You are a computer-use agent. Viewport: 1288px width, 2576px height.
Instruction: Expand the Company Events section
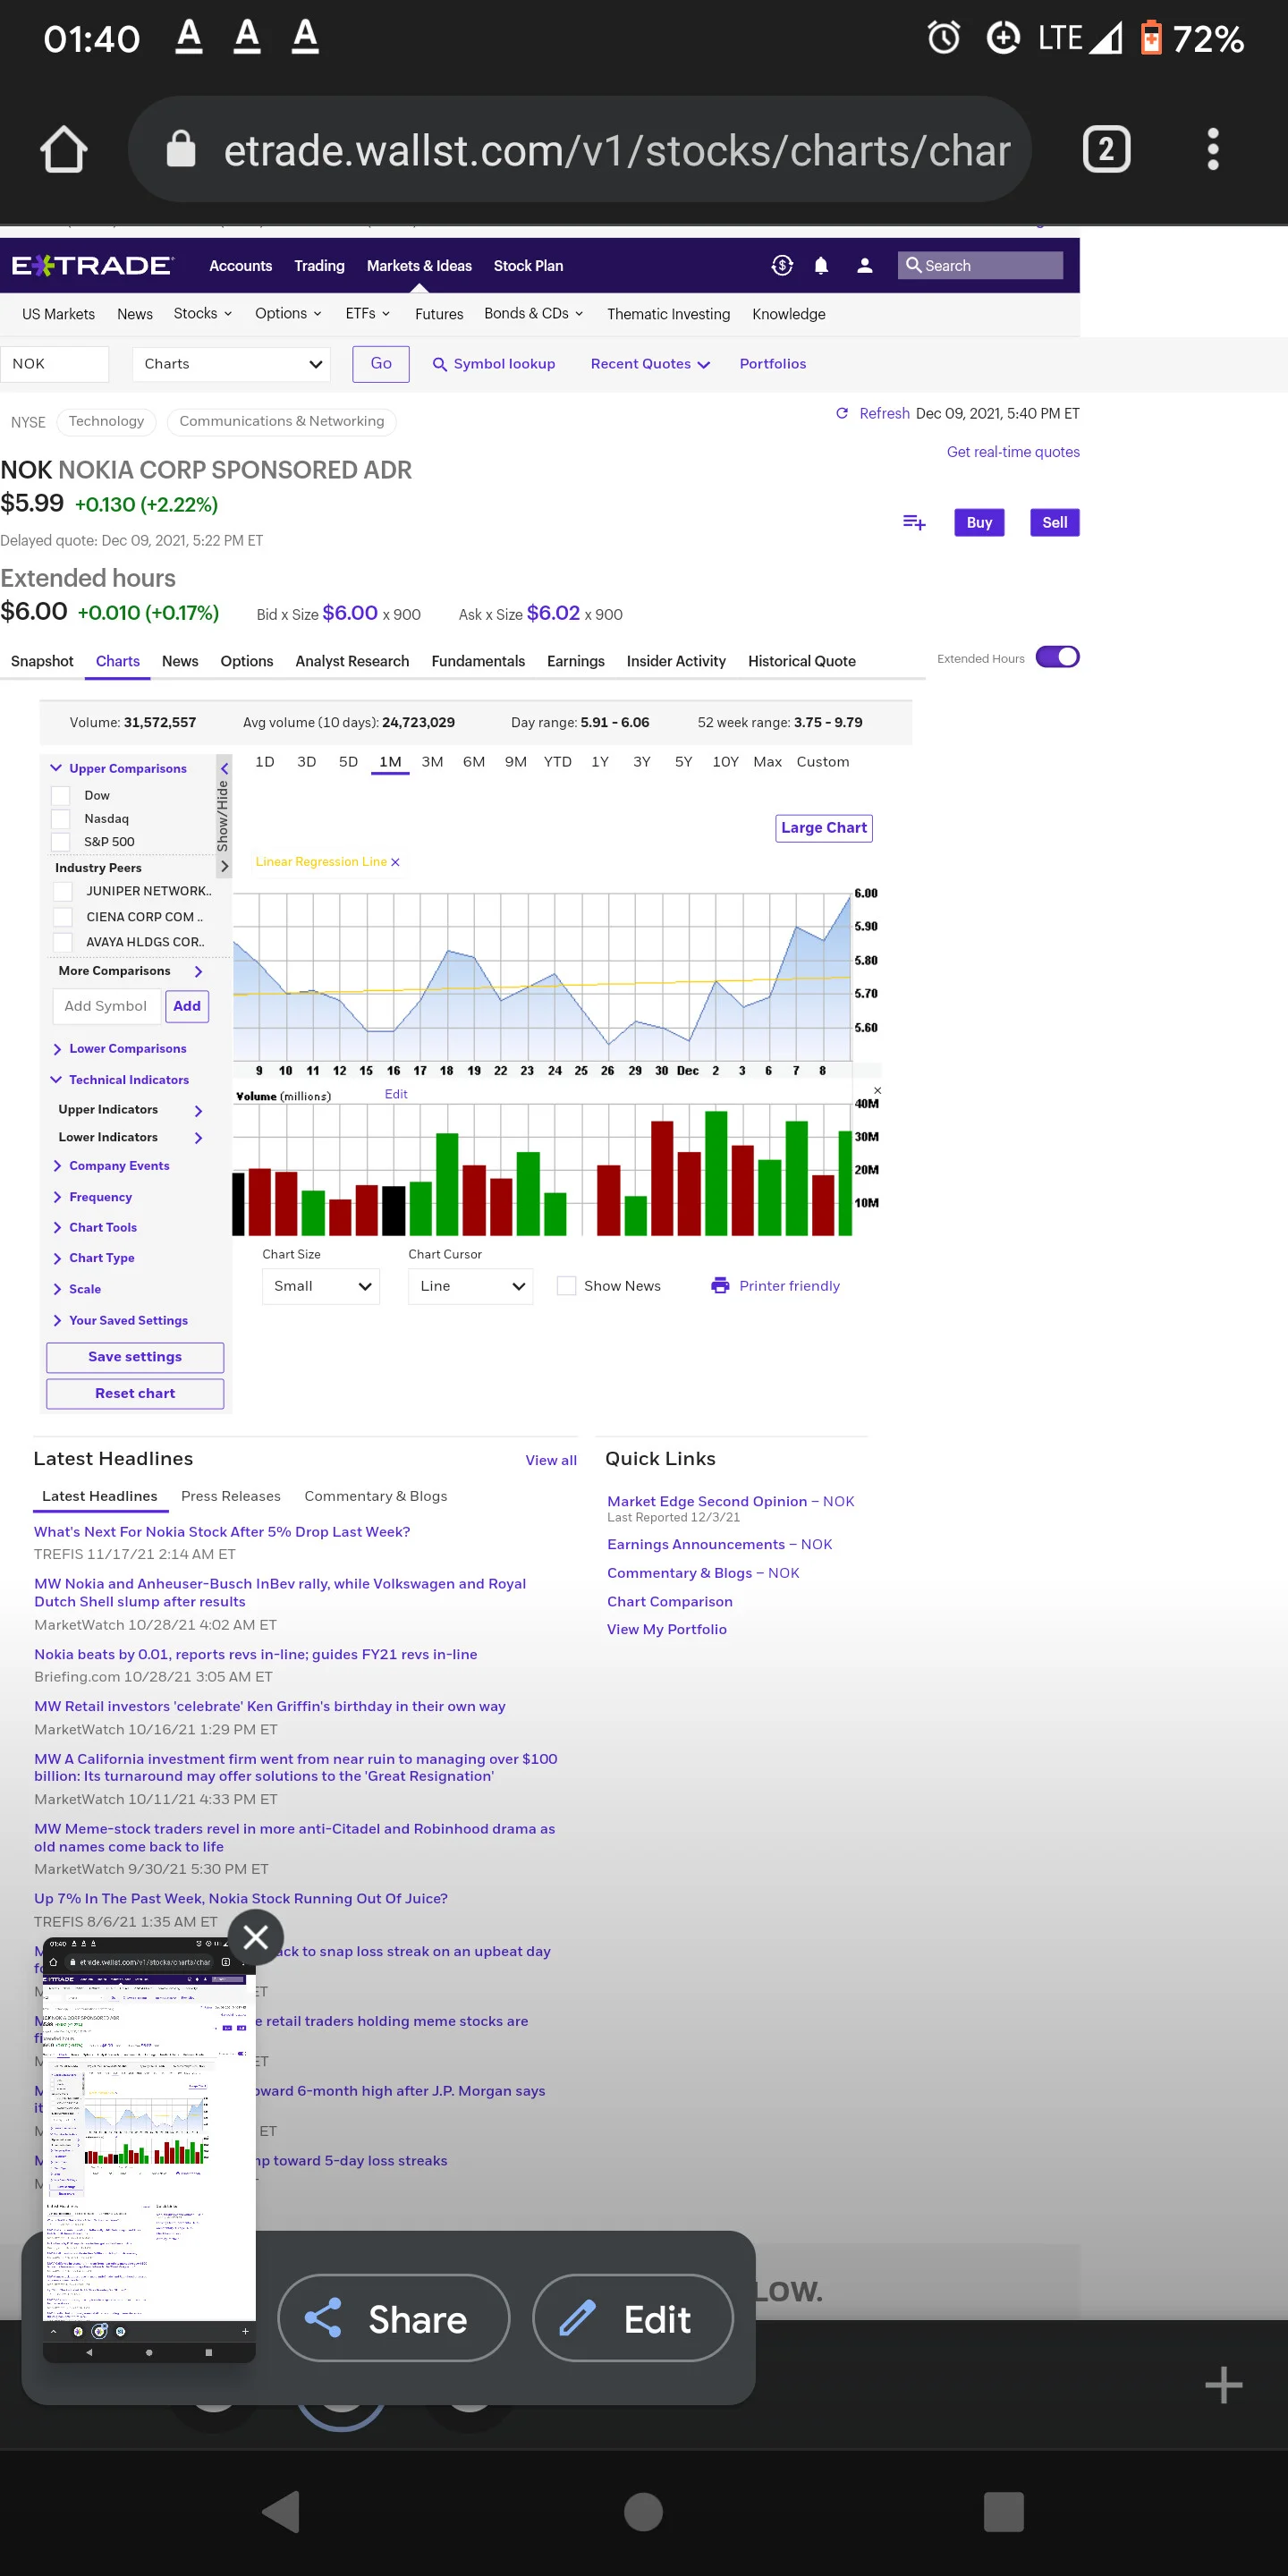pos(110,1166)
